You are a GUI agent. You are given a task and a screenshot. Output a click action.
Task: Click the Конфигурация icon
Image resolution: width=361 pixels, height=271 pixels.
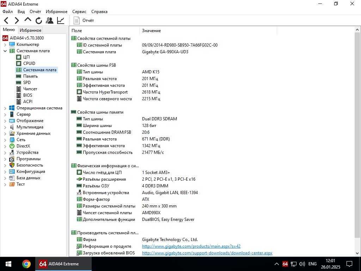click(x=12, y=171)
